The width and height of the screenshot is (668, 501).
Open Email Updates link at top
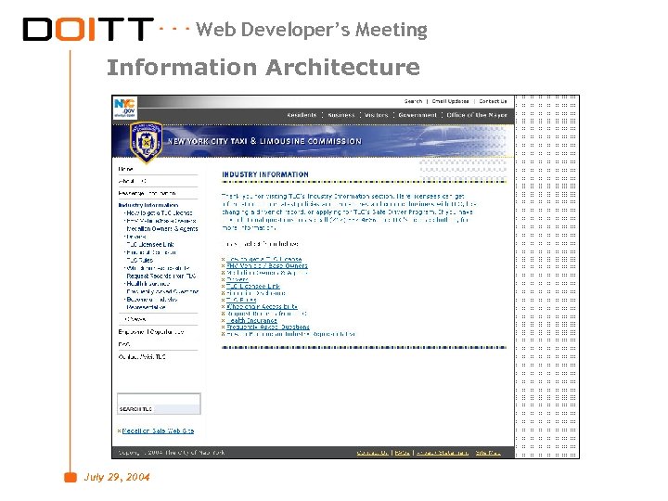click(x=450, y=101)
